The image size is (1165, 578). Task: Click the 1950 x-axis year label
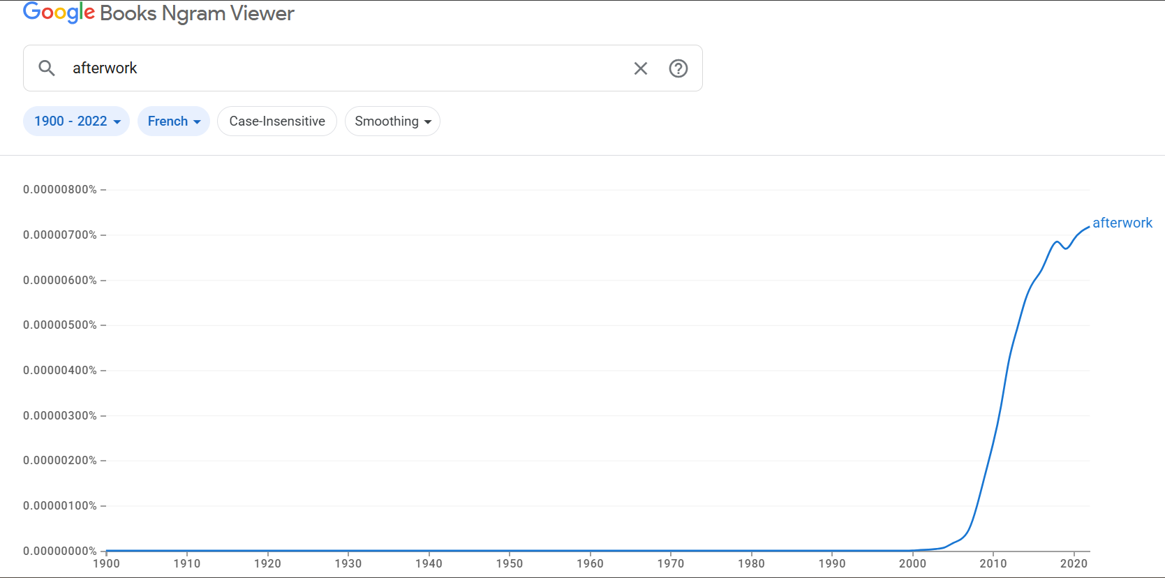(x=510, y=564)
